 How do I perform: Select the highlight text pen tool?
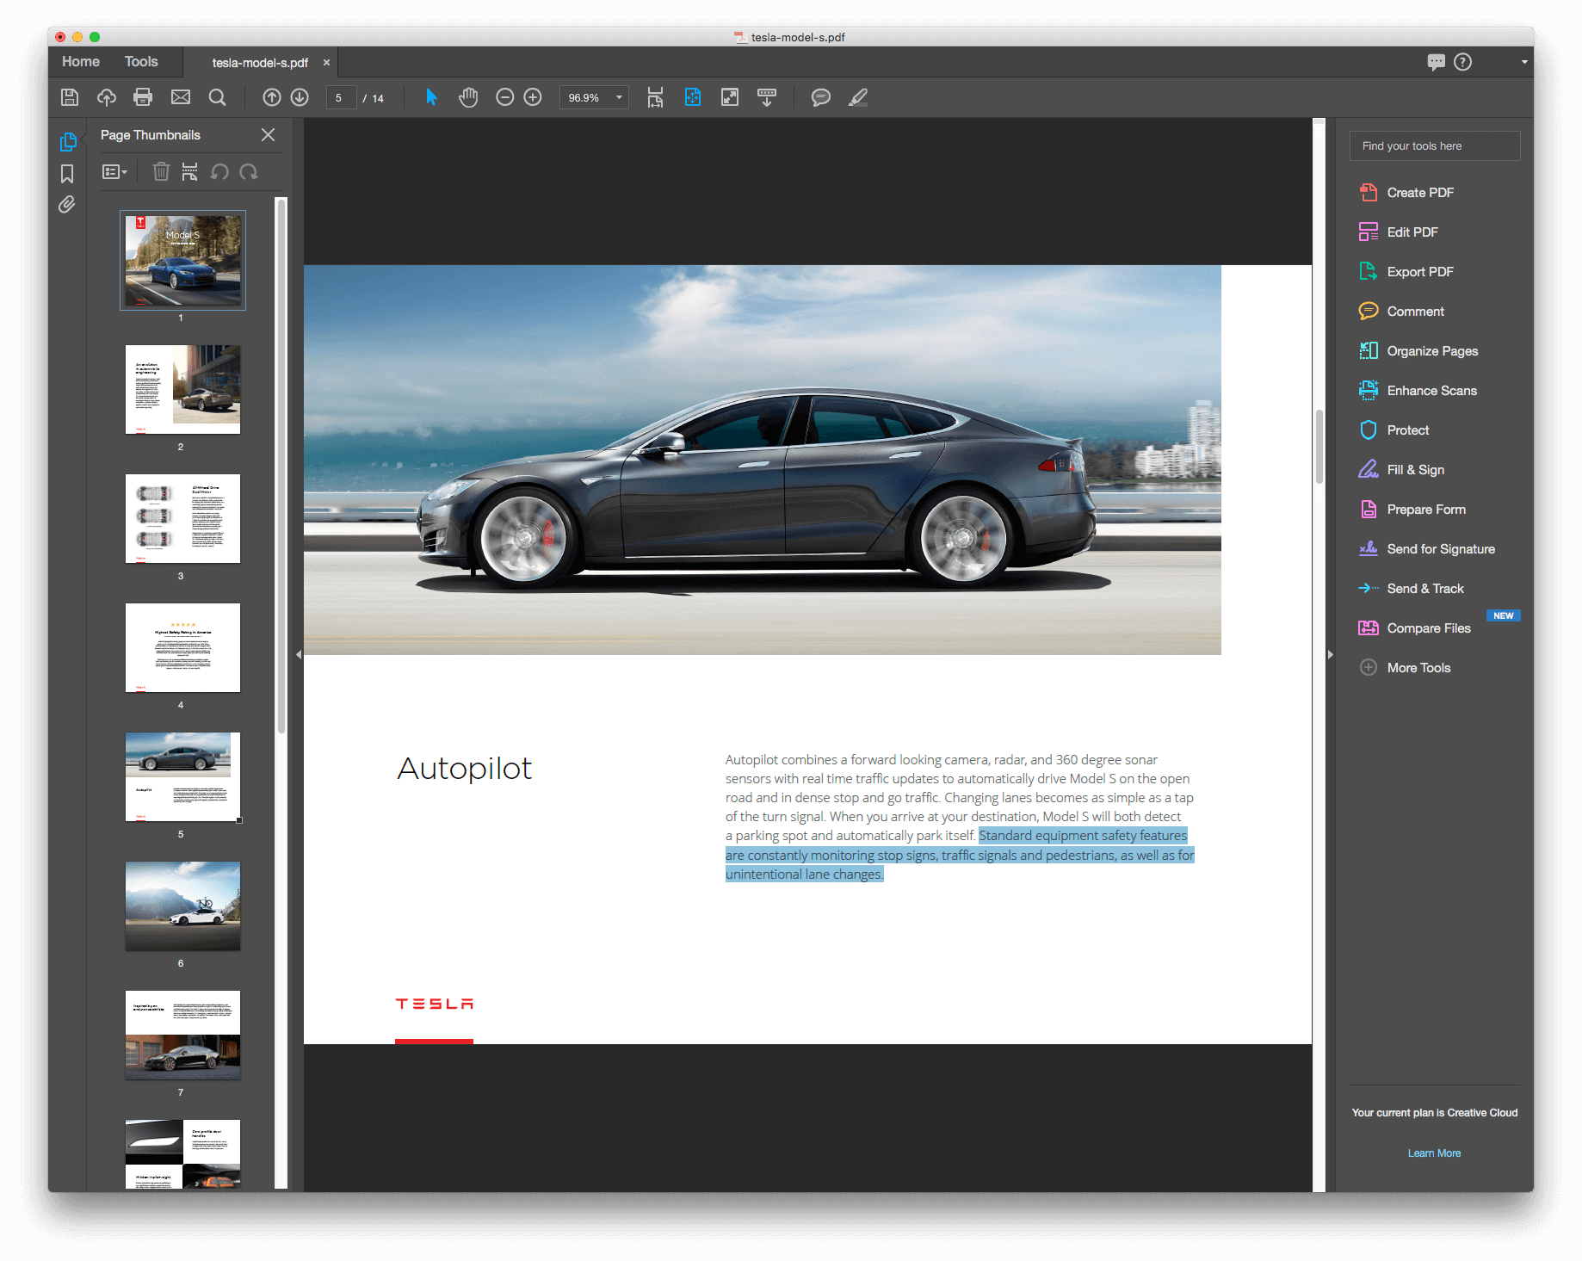click(x=858, y=97)
